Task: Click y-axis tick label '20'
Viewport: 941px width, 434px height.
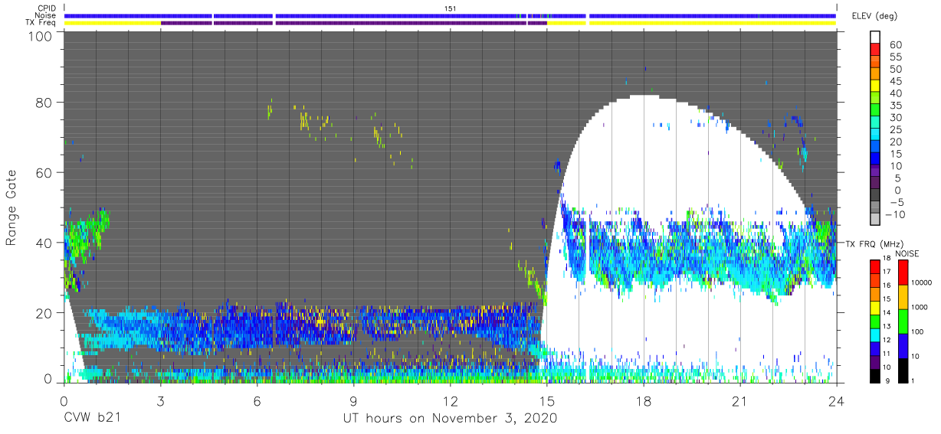Action: tap(45, 312)
